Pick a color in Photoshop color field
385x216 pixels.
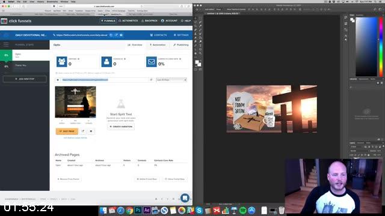point(366,47)
